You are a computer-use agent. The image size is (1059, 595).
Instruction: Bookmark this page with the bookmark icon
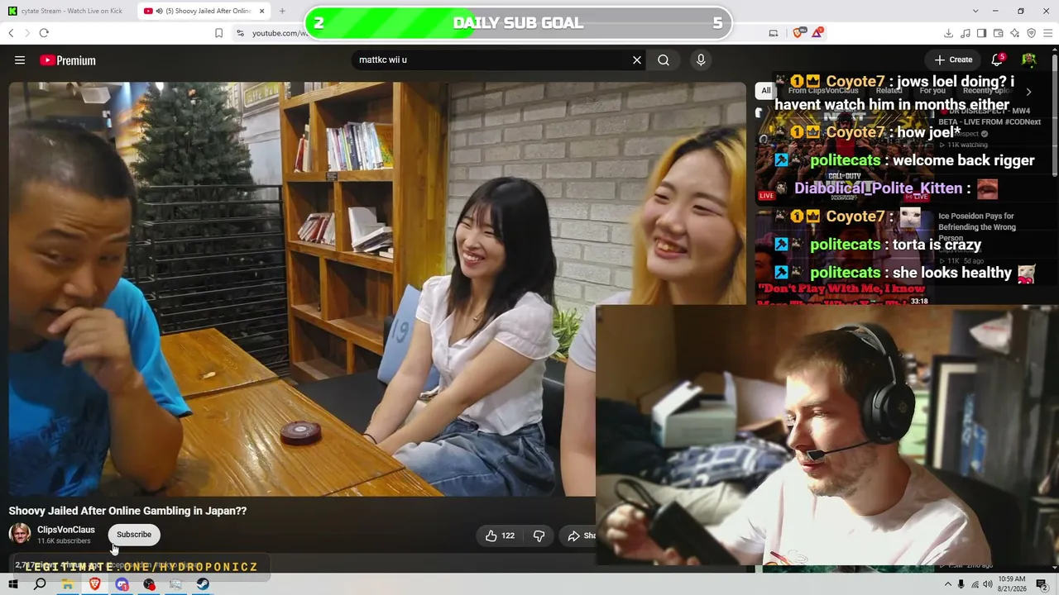pos(218,33)
